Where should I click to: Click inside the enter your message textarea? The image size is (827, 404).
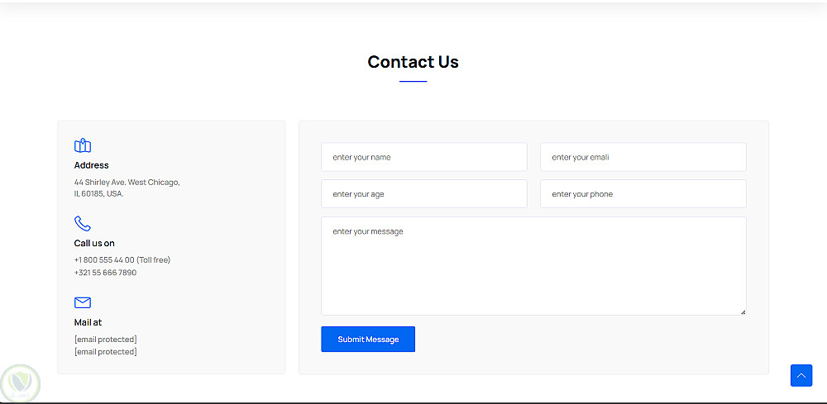(x=533, y=265)
